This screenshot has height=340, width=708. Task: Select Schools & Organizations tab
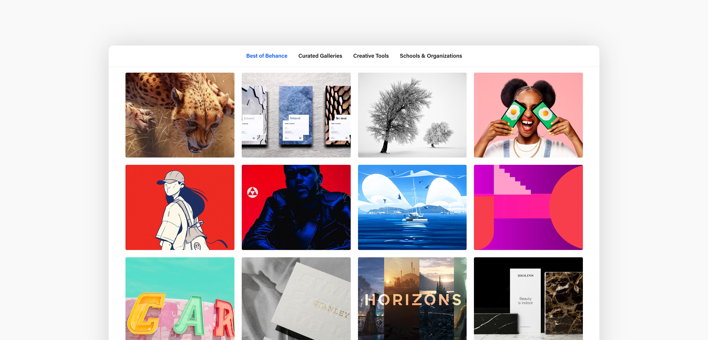tap(430, 56)
